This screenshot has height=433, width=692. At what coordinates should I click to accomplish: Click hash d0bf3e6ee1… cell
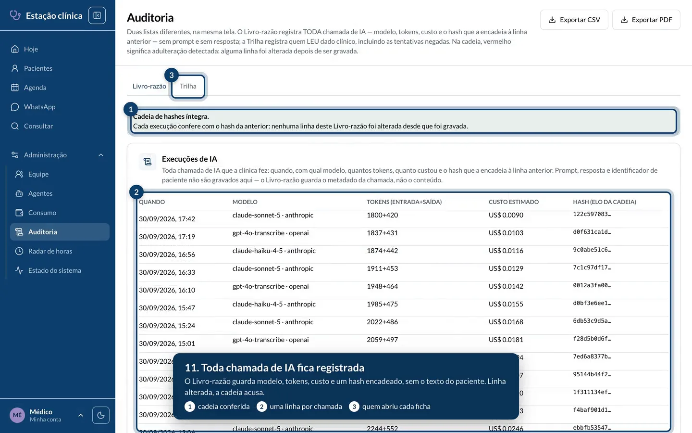coord(592,303)
